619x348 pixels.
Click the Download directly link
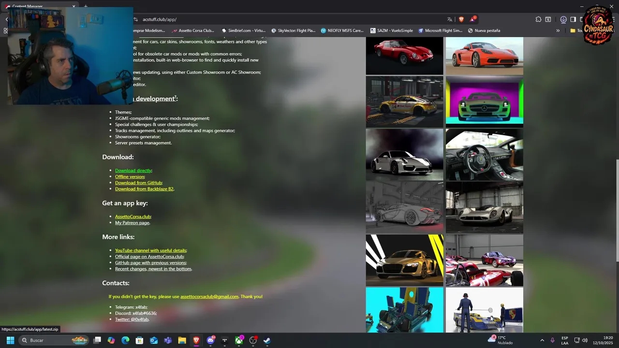coord(133,171)
